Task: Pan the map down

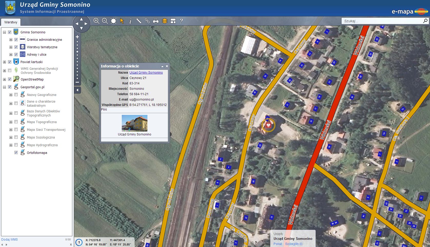Action: (x=81, y=28)
